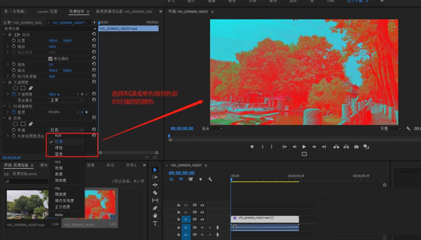Image resolution: width=421 pixels, height=240 pixels.
Task: Choose 绿色 from the channel list
Action: 59,148
